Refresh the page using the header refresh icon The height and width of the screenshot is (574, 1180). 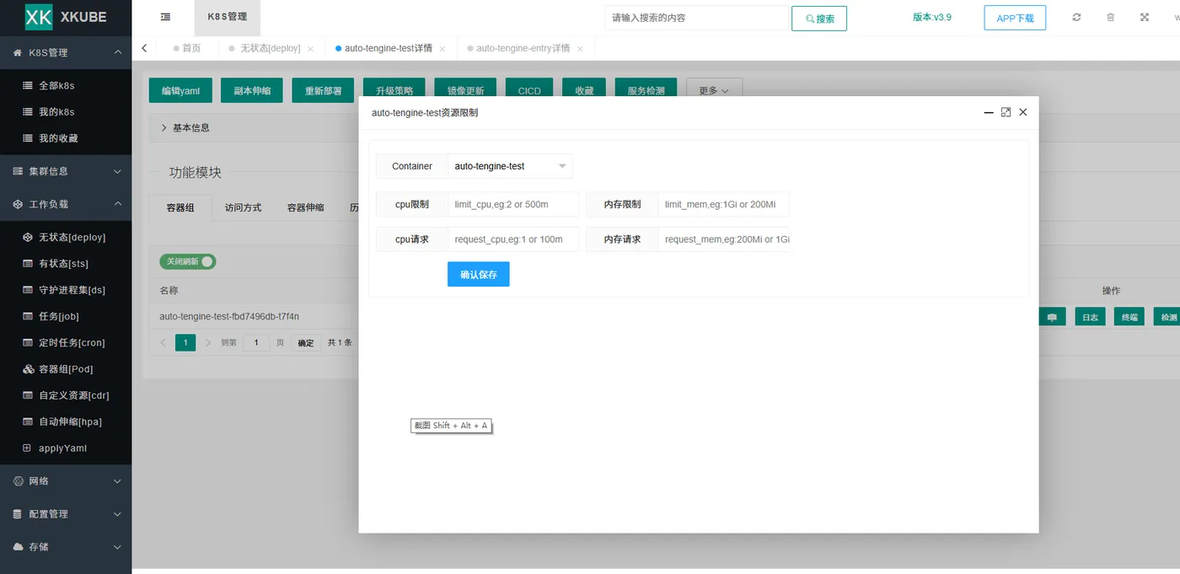point(1076,17)
